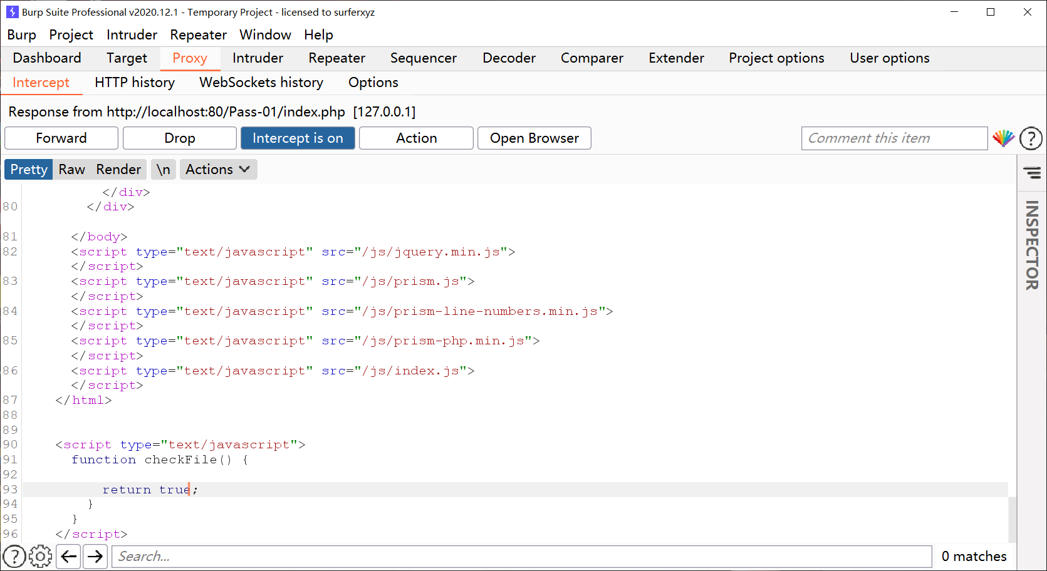This screenshot has height=571, width=1047.
Task: Toggle non-printable characters \n button
Action: (163, 170)
